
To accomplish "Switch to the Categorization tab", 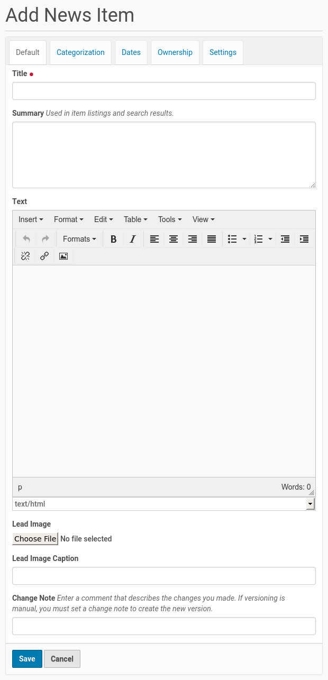I will click(x=80, y=52).
